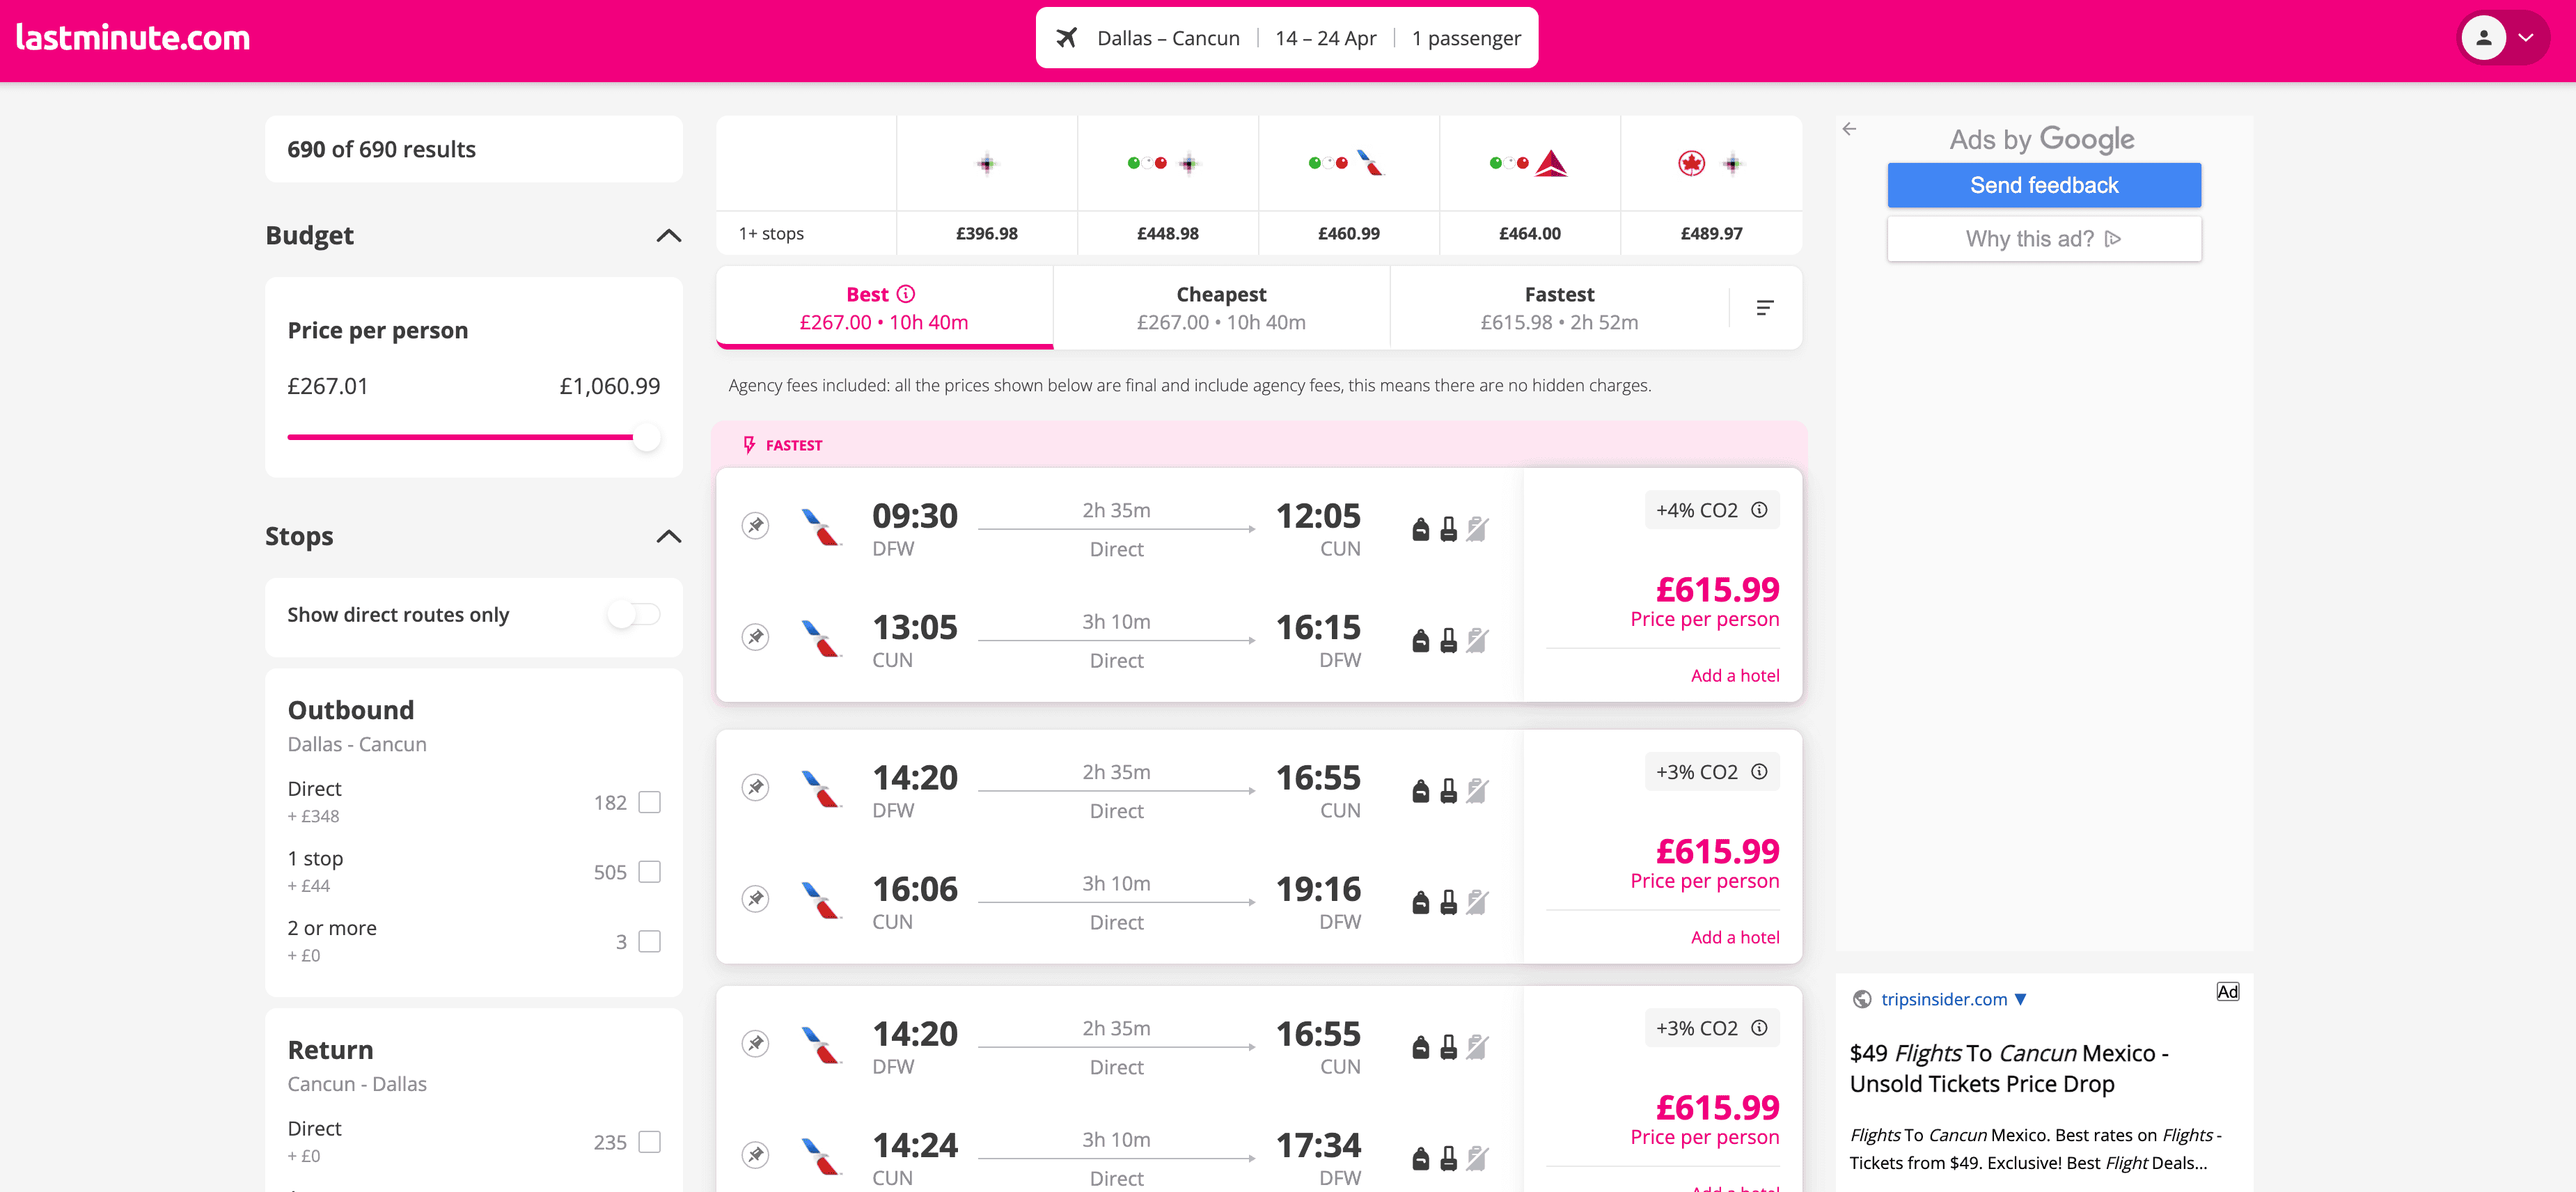Pin the 16:06 CUN return flight
Screen dimensions: 2576x1192
[x=756, y=899]
